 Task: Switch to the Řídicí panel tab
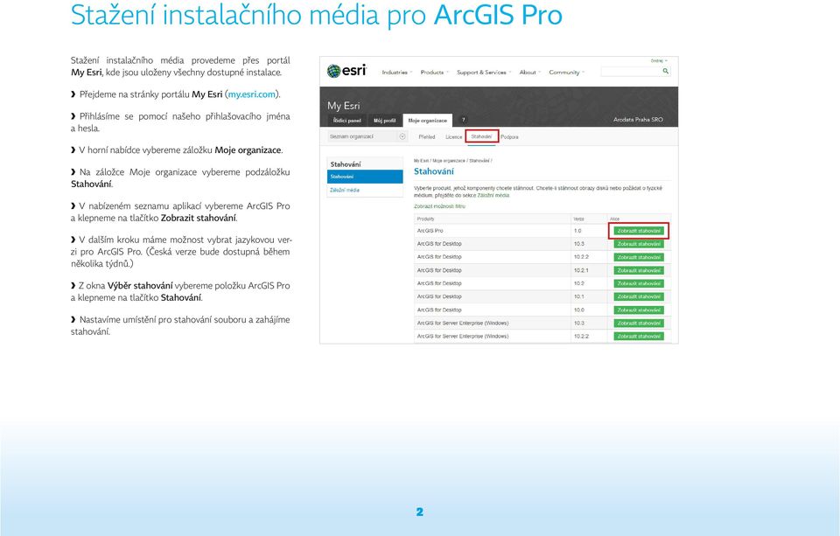346,121
